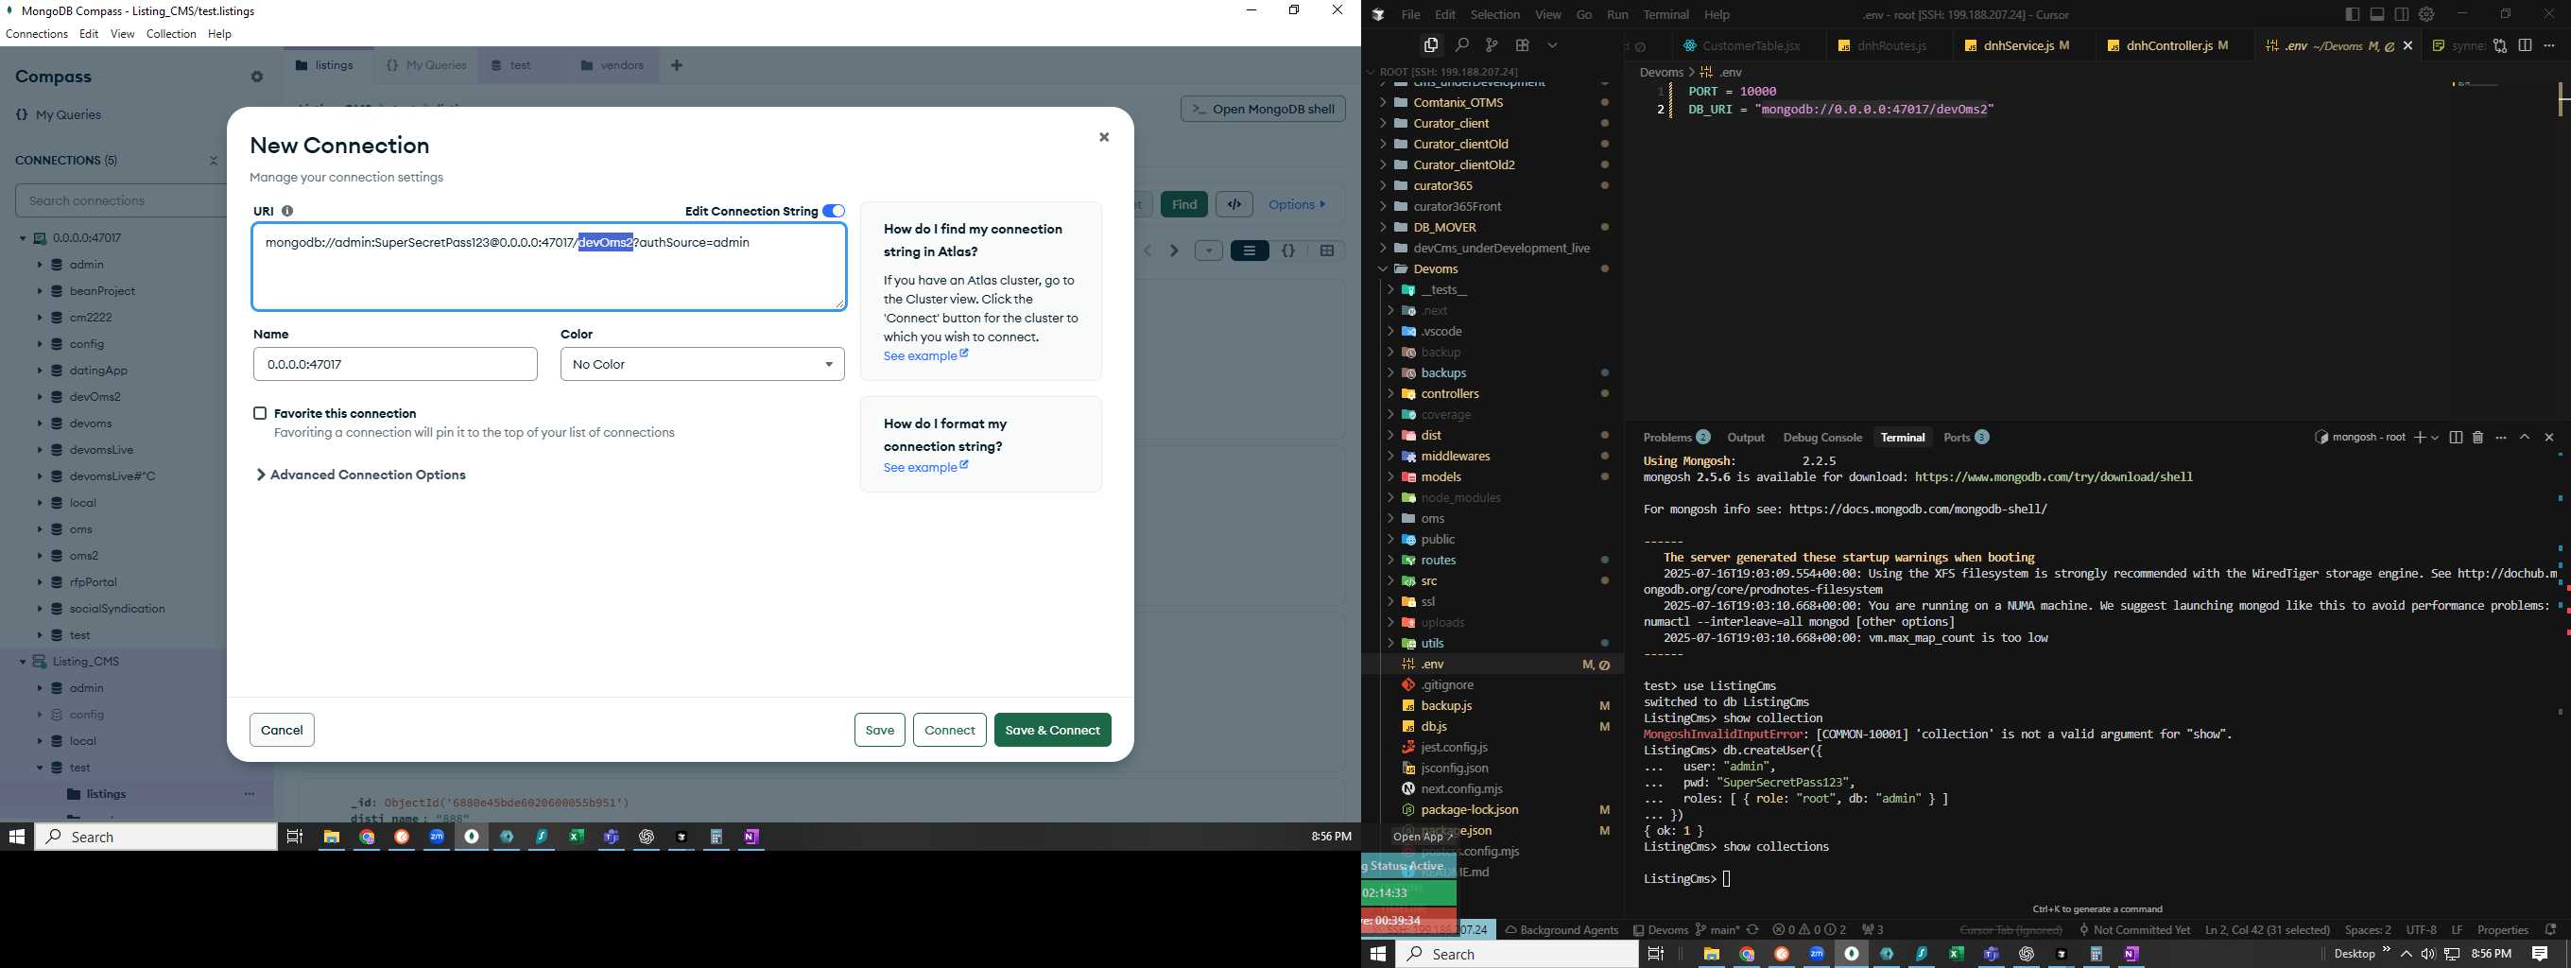Click main branch indicator in status bar
This screenshot has height=968, width=2571.
pos(1717,929)
